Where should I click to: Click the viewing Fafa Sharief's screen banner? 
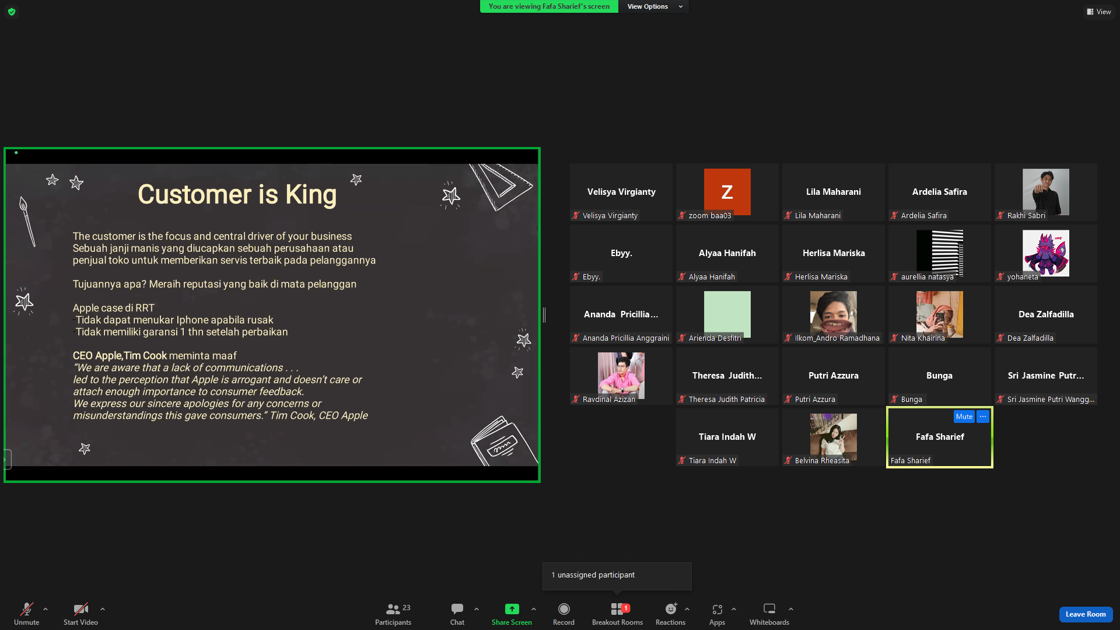(549, 6)
